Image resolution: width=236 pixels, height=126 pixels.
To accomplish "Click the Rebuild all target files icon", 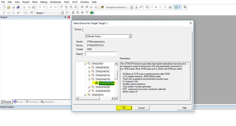I will point(13,13).
